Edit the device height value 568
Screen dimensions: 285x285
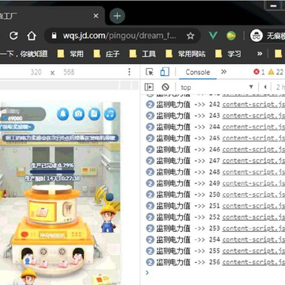click(69, 72)
